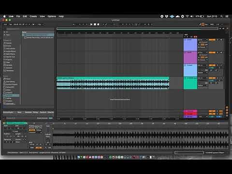
Task: Open Master track 1/2 output dropdown
Action: (203, 116)
